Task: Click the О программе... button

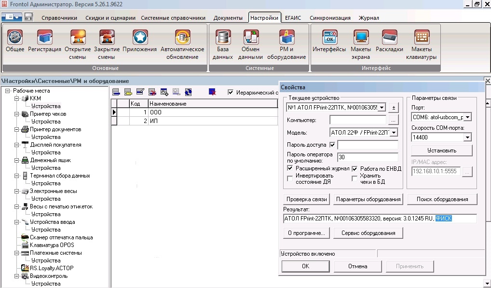Action: pyautogui.click(x=307, y=233)
